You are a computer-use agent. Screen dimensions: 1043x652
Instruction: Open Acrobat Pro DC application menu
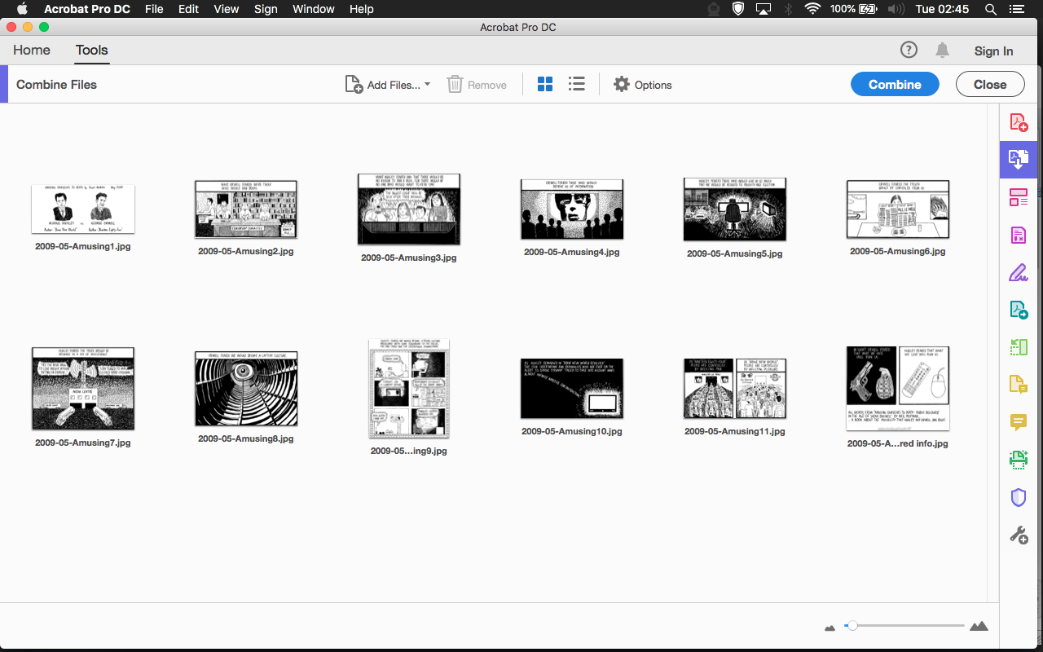[87, 9]
